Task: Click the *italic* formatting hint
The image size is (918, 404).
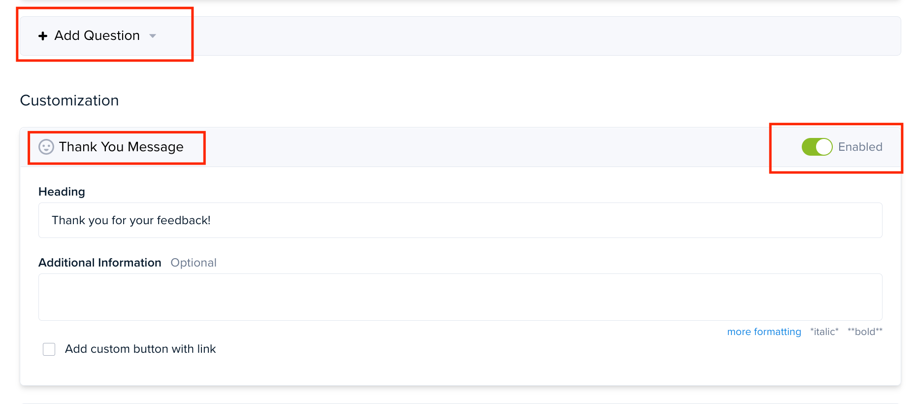Action: pos(824,332)
